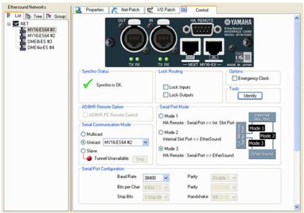This screenshot has width=304, height=213.
Task: Click the EtherSound OUT connector on card
Action: [133, 37]
